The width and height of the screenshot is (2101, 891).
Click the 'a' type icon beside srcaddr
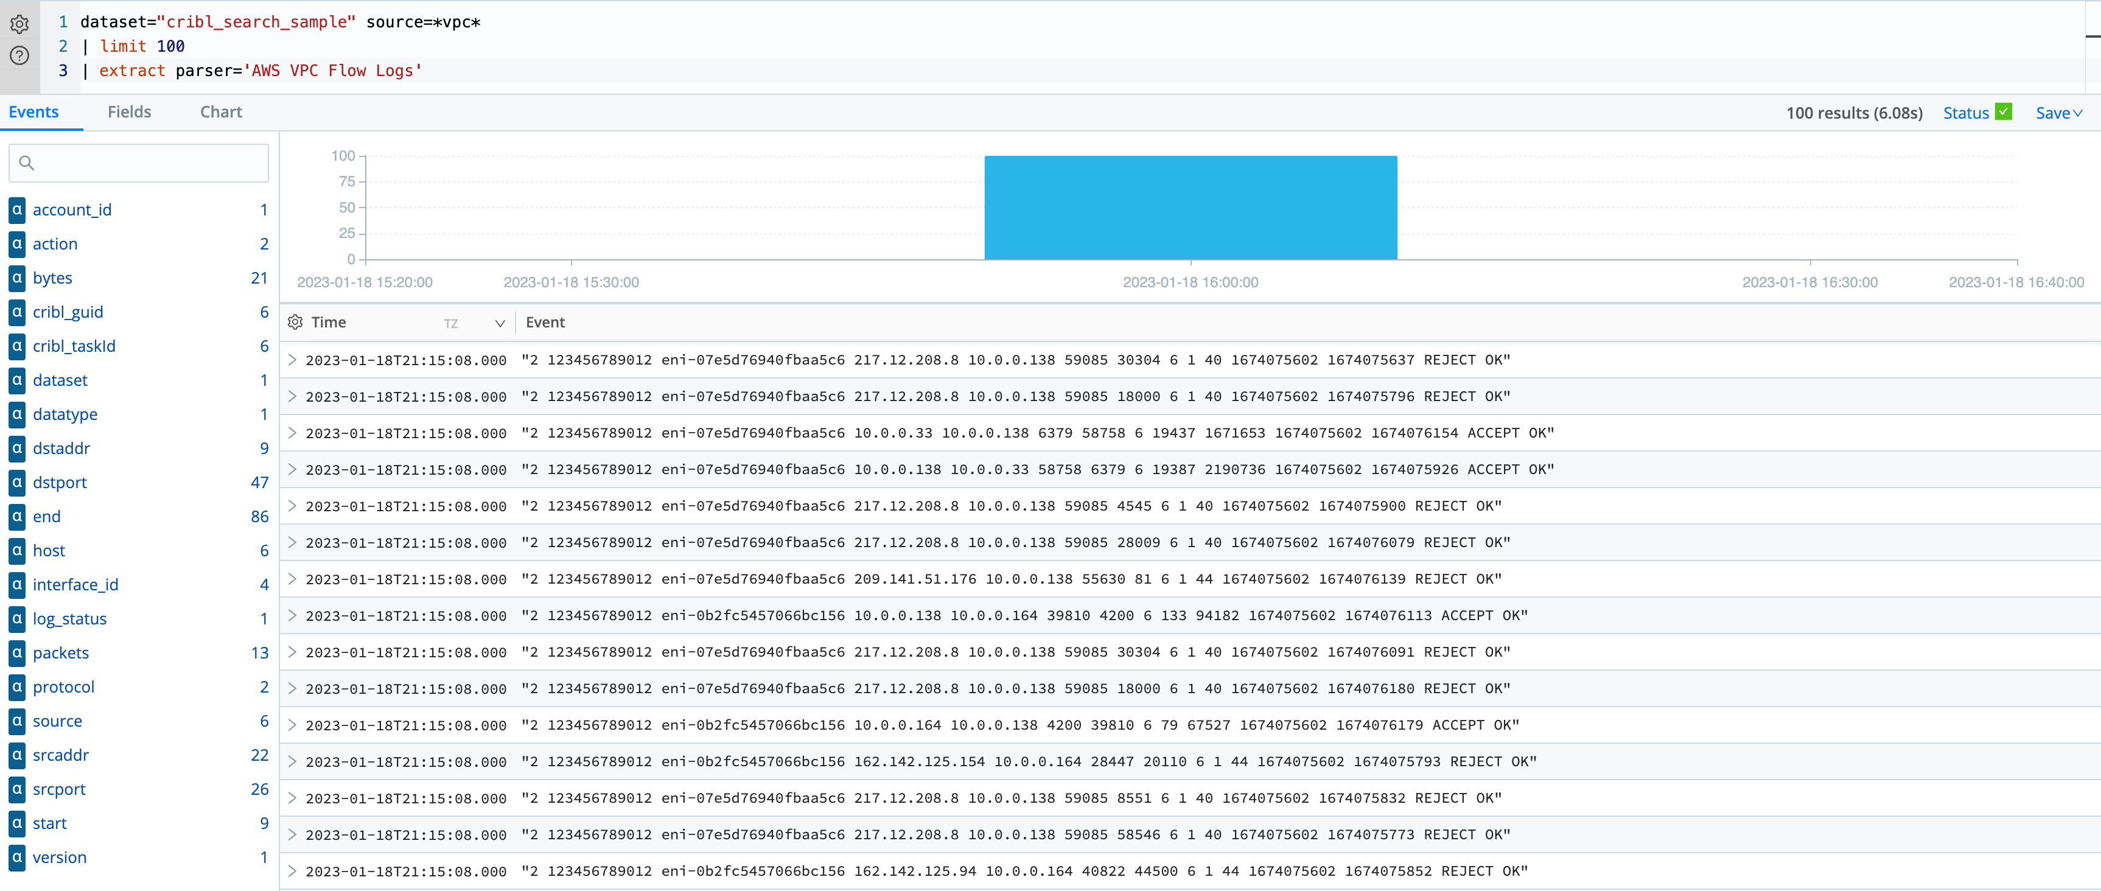point(16,755)
